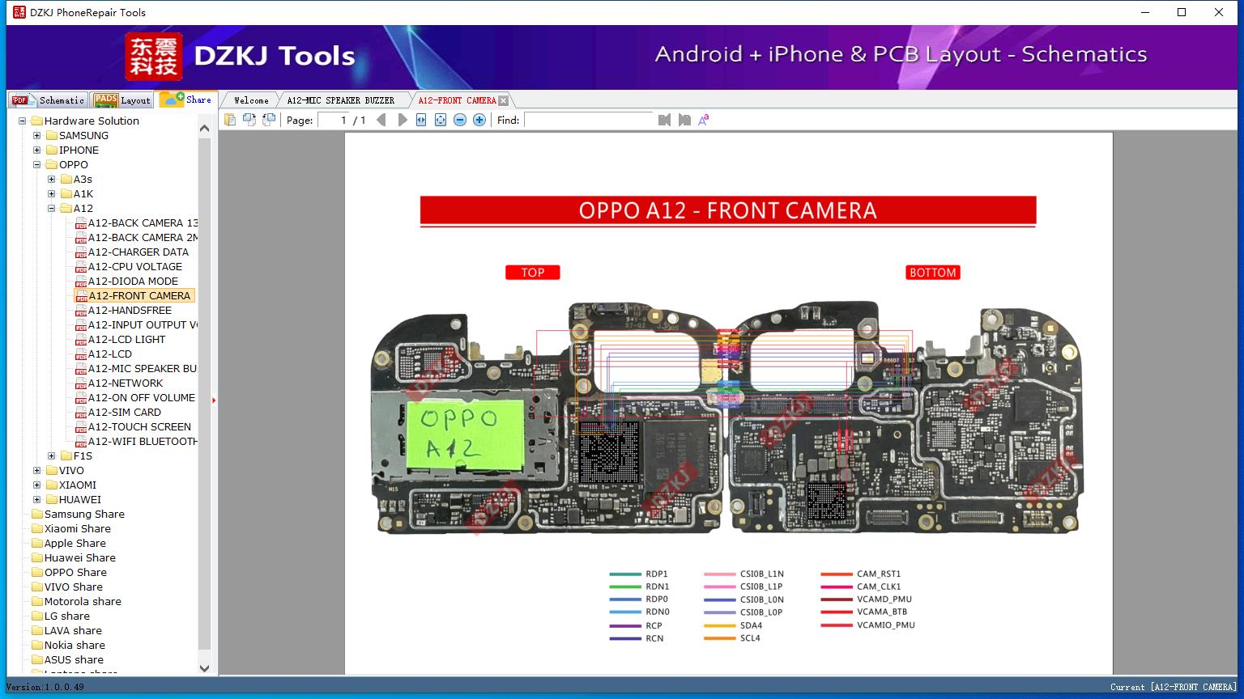Click the PDF icon beside A12-HANDSFREE
1244x699 pixels.
point(81,311)
